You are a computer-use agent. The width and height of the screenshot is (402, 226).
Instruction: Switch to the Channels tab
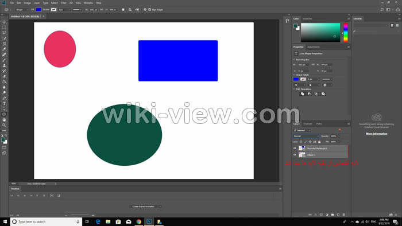pyautogui.click(x=308, y=124)
